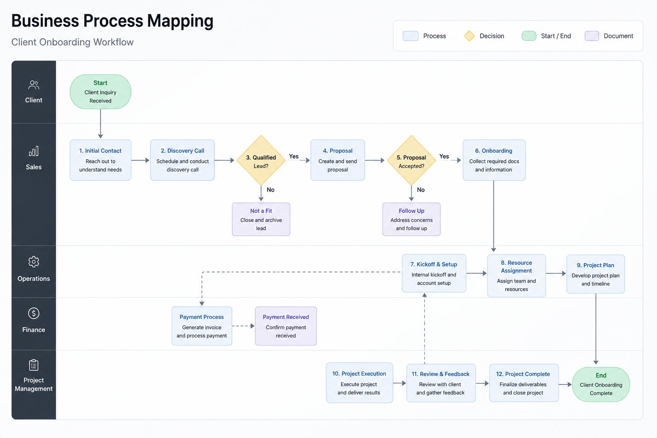Select the 11. Review & Feedback box
Viewport: 657px width, 438px height.
441,383
